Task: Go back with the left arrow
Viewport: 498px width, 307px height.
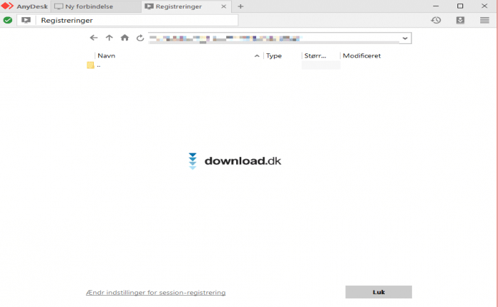Action: click(94, 38)
